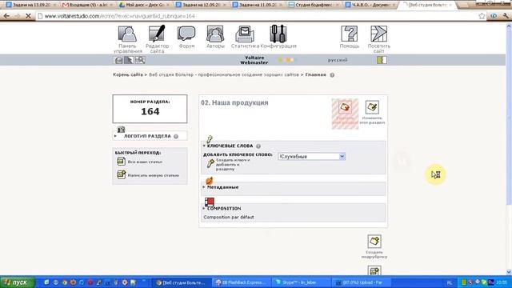Click the cursor-arrow icon in gray bar
512x288 pixels.
coord(130,60)
